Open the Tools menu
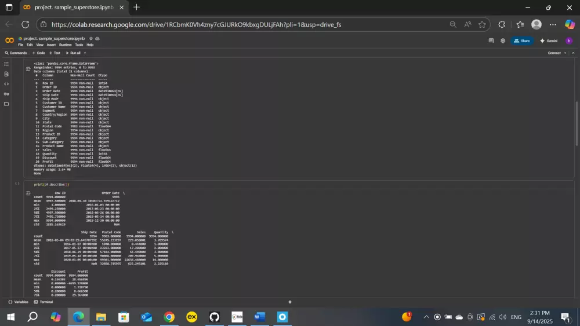Image resolution: width=580 pixels, height=326 pixels. pyautogui.click(x=79, y=45)
